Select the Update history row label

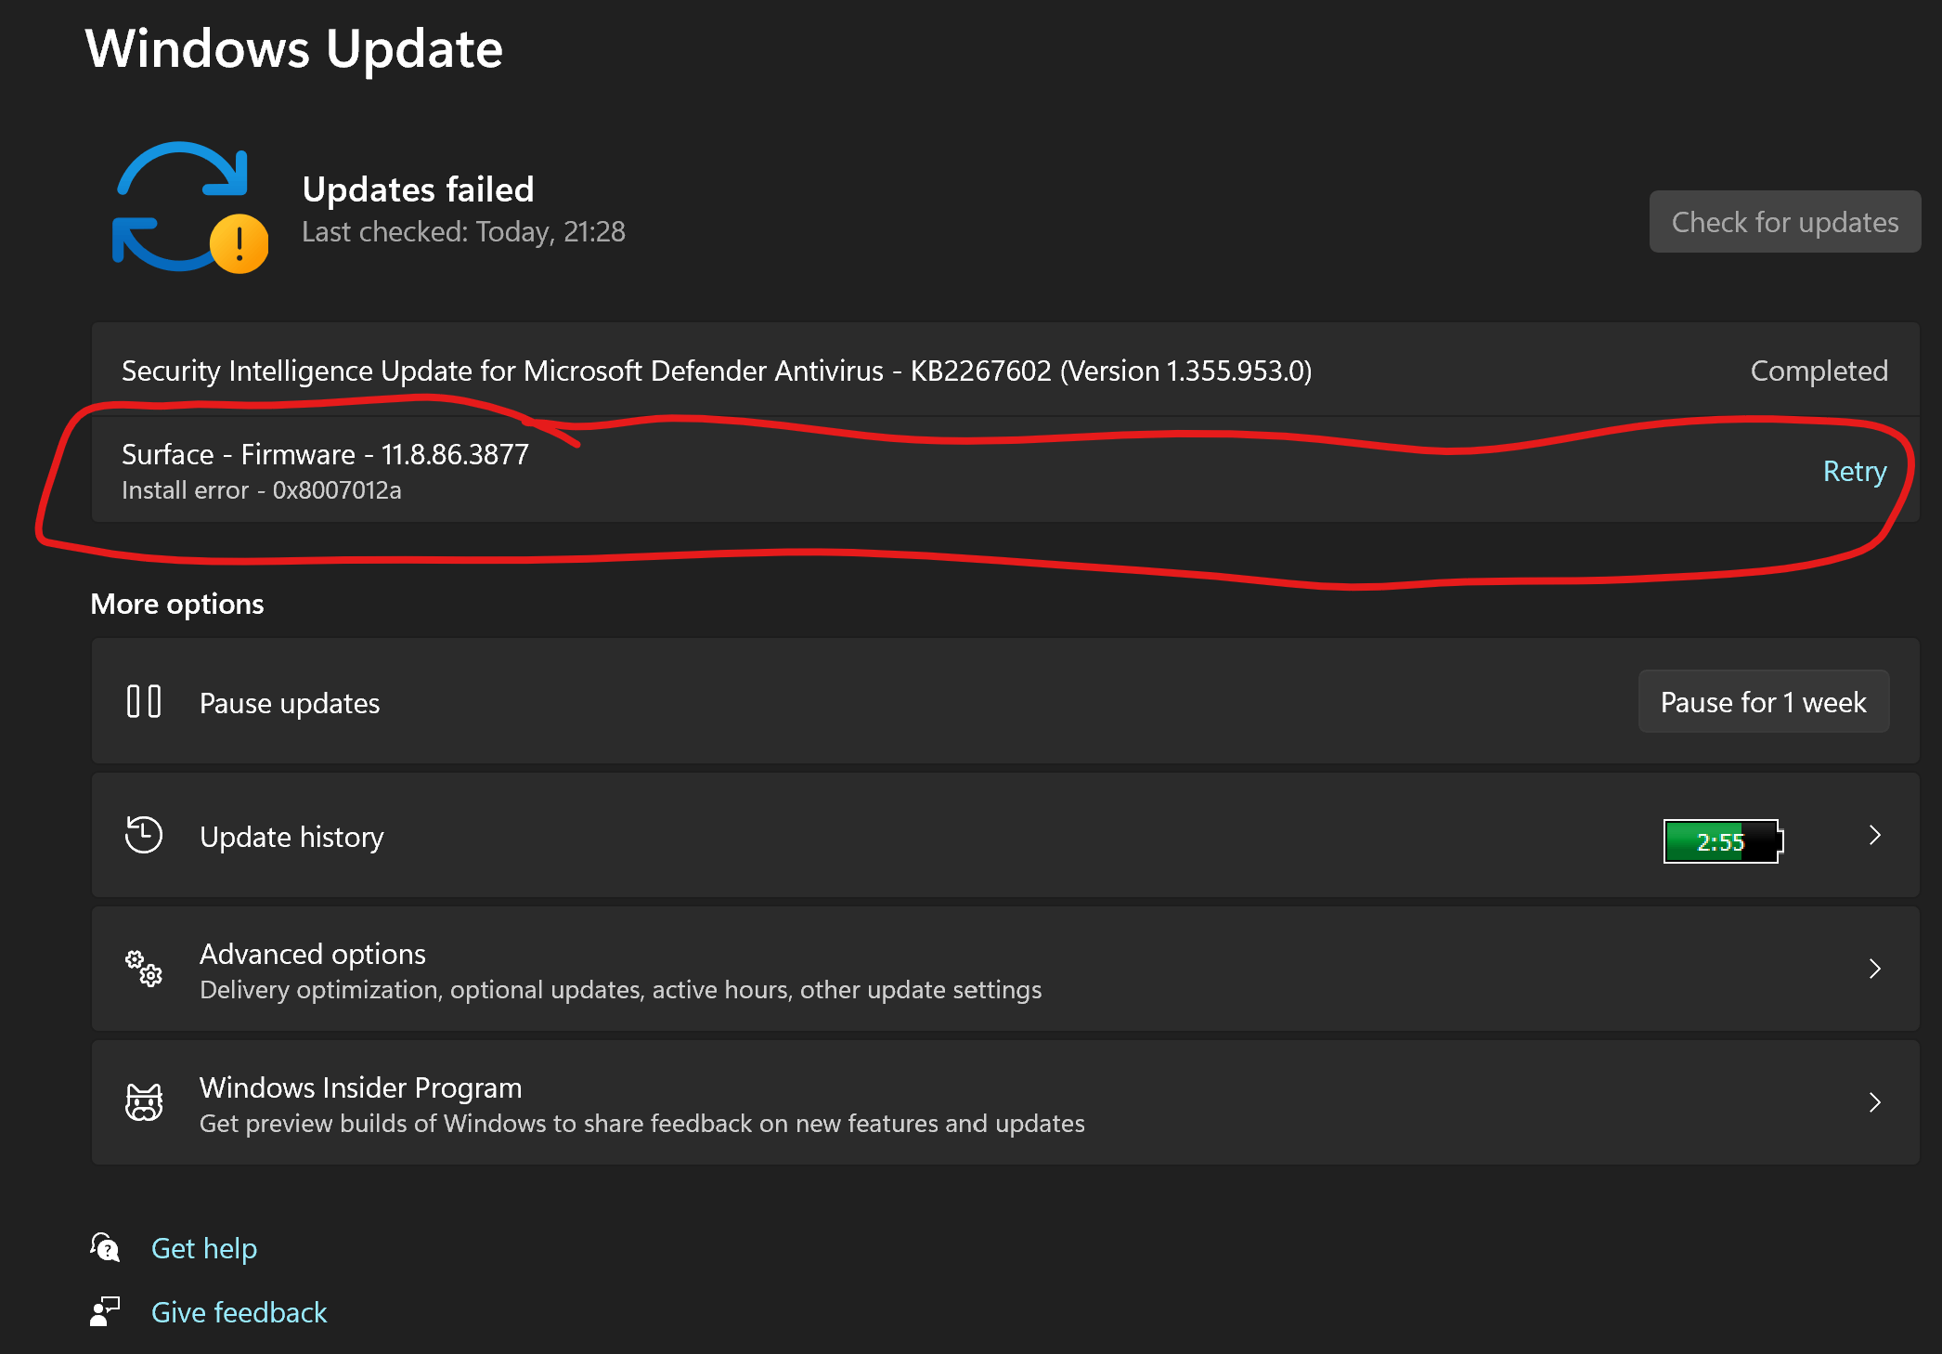coord(291,837)
